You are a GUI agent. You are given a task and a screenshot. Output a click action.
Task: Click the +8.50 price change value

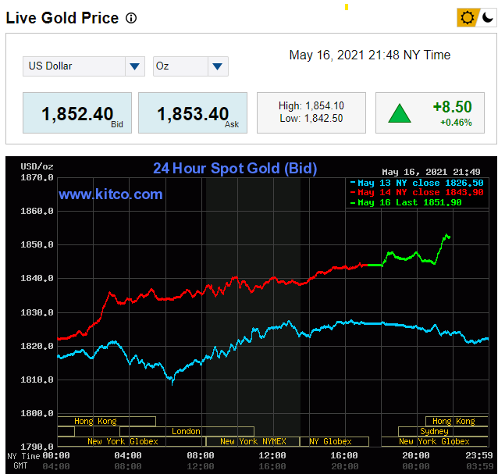(452, 107)
